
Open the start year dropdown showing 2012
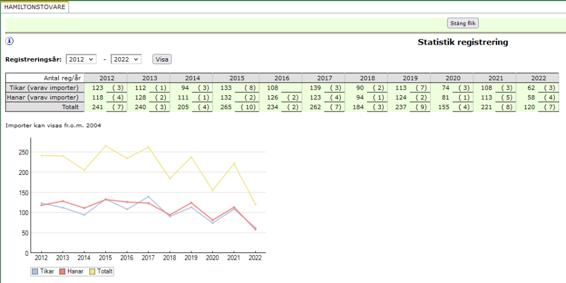(81, 59)
